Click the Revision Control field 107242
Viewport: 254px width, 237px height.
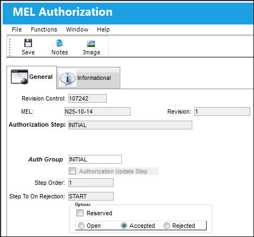point(87,98)
